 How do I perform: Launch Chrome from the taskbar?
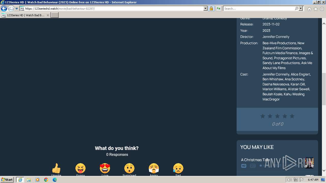[46, 180]
